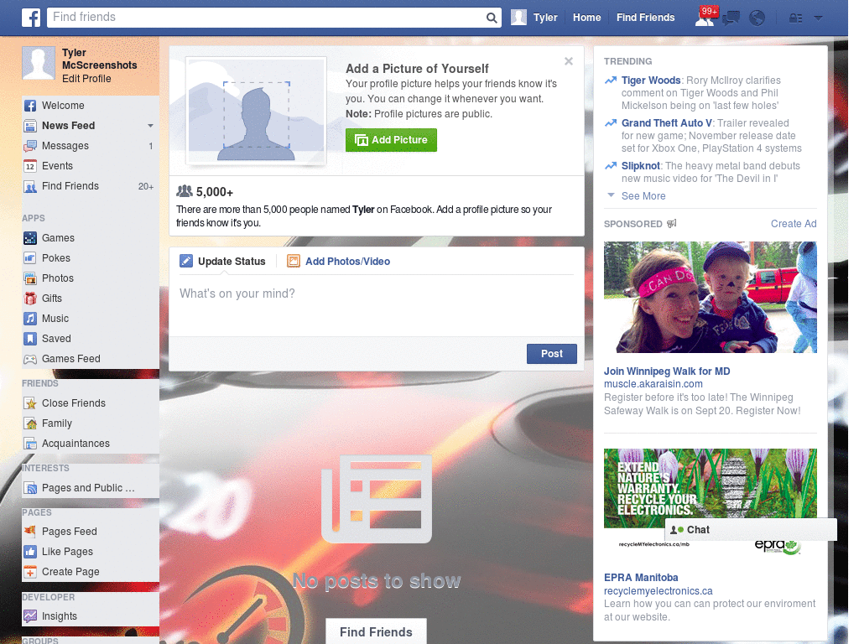The image size is (859, 644).
Task: Open friend requests icon with 99+ badge
Action: (x=705, y=18)
